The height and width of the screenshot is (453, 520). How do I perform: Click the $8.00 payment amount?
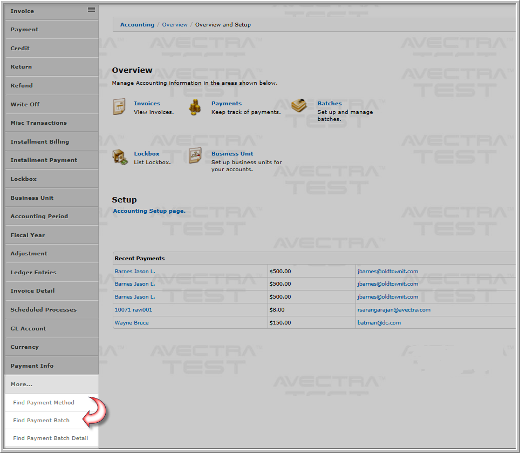point(277,310)
